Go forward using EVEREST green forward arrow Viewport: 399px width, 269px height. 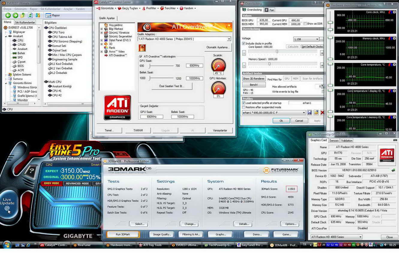tap(15, 15)
